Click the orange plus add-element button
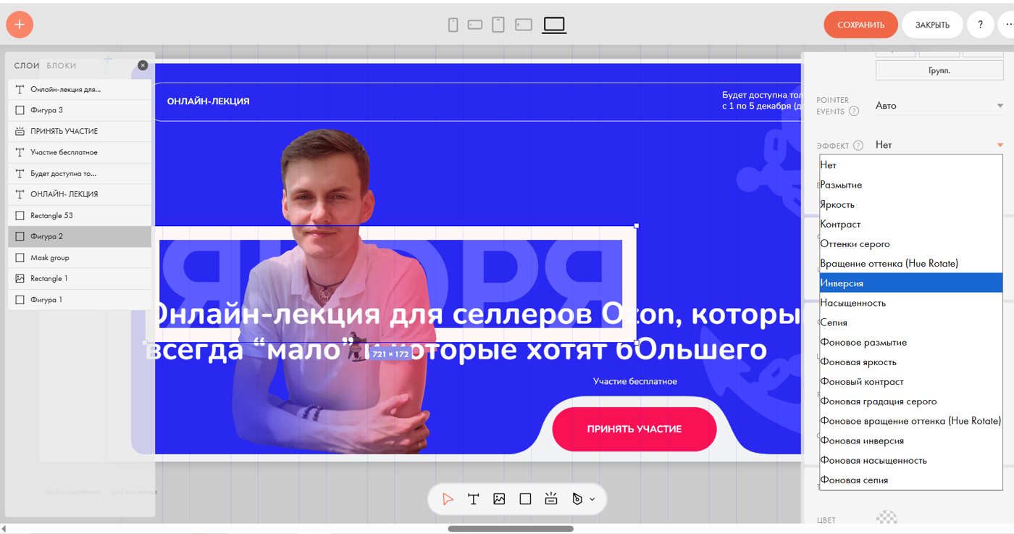This screenshot has height=534, width=1014. tap(20, 25)
